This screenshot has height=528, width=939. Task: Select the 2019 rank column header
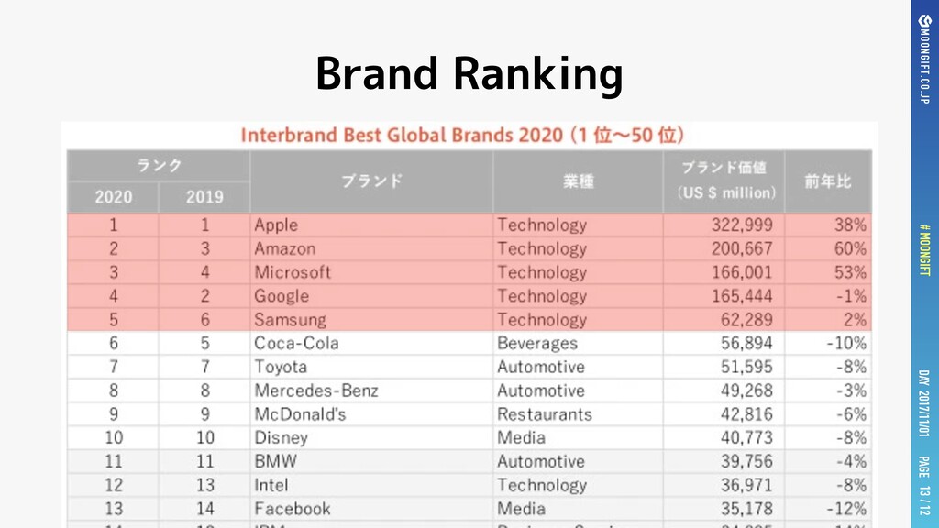click(204, 197)
